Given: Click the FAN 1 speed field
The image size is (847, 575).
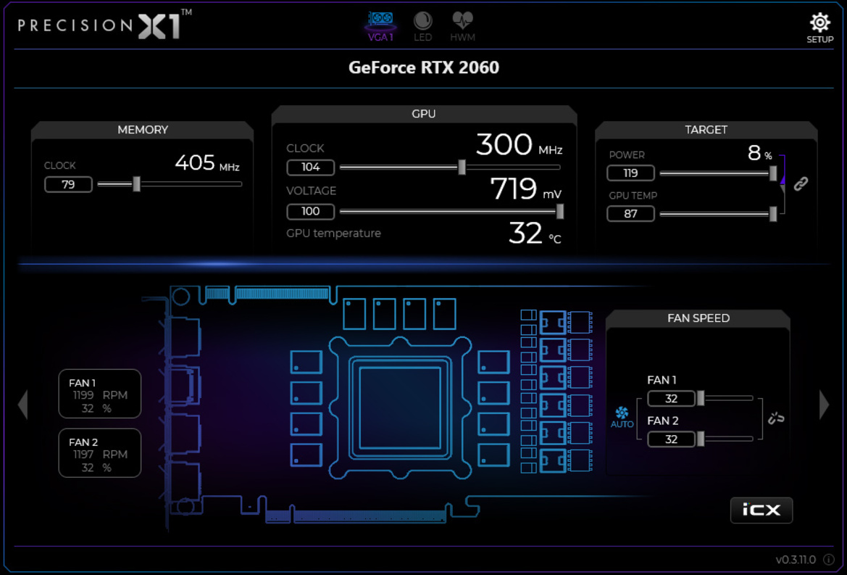Looking at the screenshot, I should click(671, 398).
